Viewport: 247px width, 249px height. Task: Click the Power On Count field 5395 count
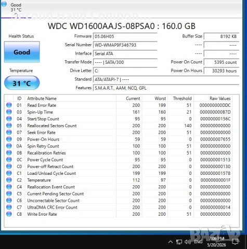click(x=222, y=62)
